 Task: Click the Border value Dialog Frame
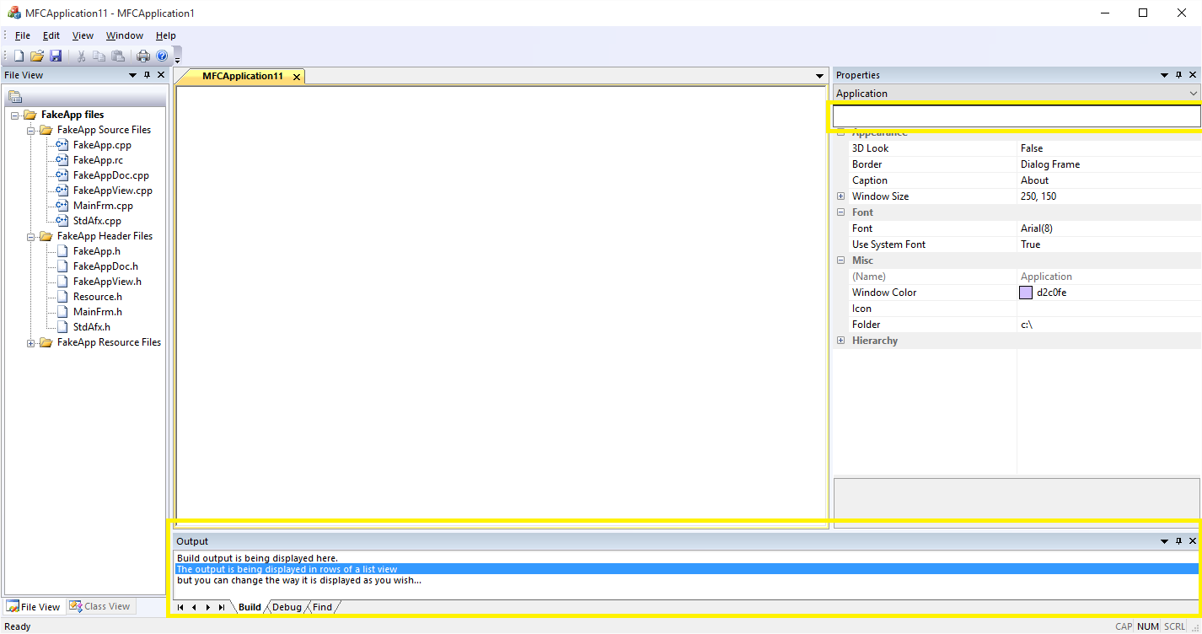coord(1050,164)
